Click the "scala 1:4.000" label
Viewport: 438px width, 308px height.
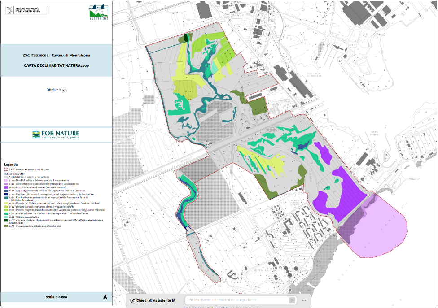[56, 297]
